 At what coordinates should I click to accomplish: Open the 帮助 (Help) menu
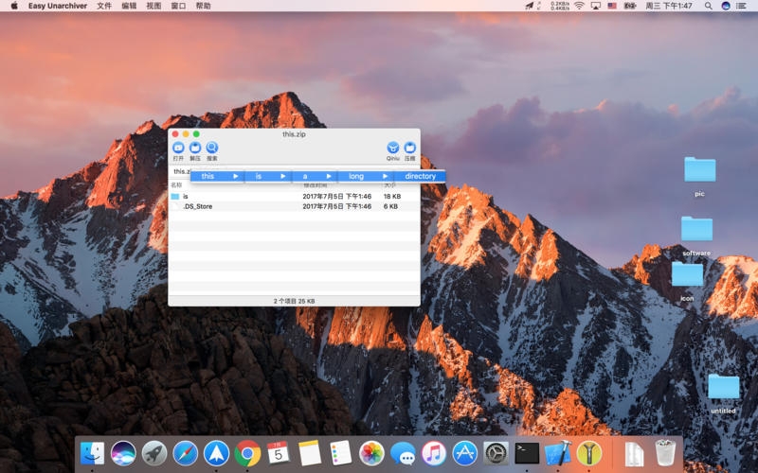203,6
